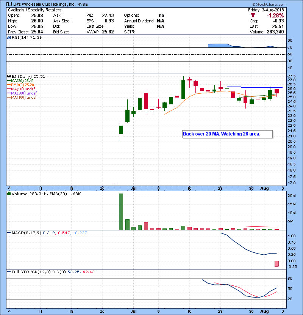The height and width of the screenshot is (315, 303).
Task: Click the Volume value 283,340
Action: click(x=275, y=32)
